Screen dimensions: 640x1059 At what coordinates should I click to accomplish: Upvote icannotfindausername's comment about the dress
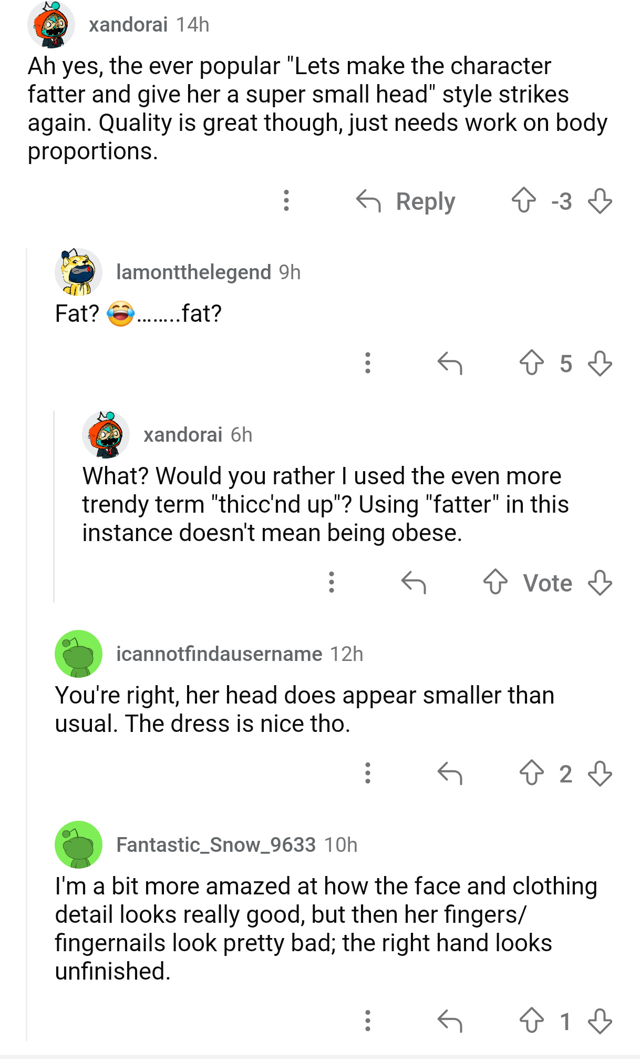point(531,773)
